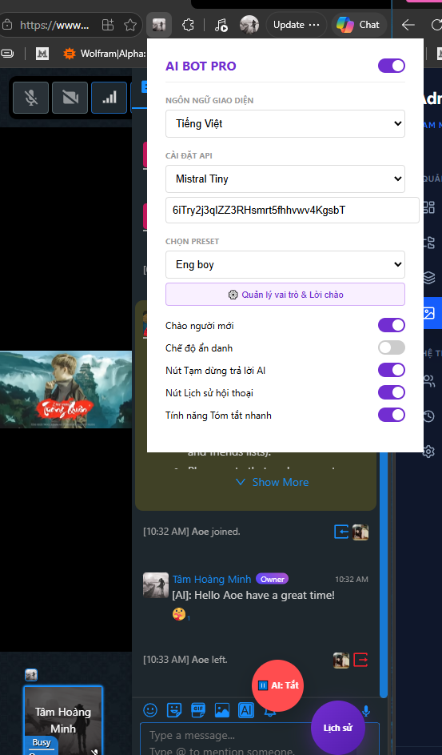Go back using the browser back arrow
442x755 pixels.
408,25
